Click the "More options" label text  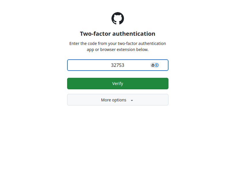pos(113,100)
